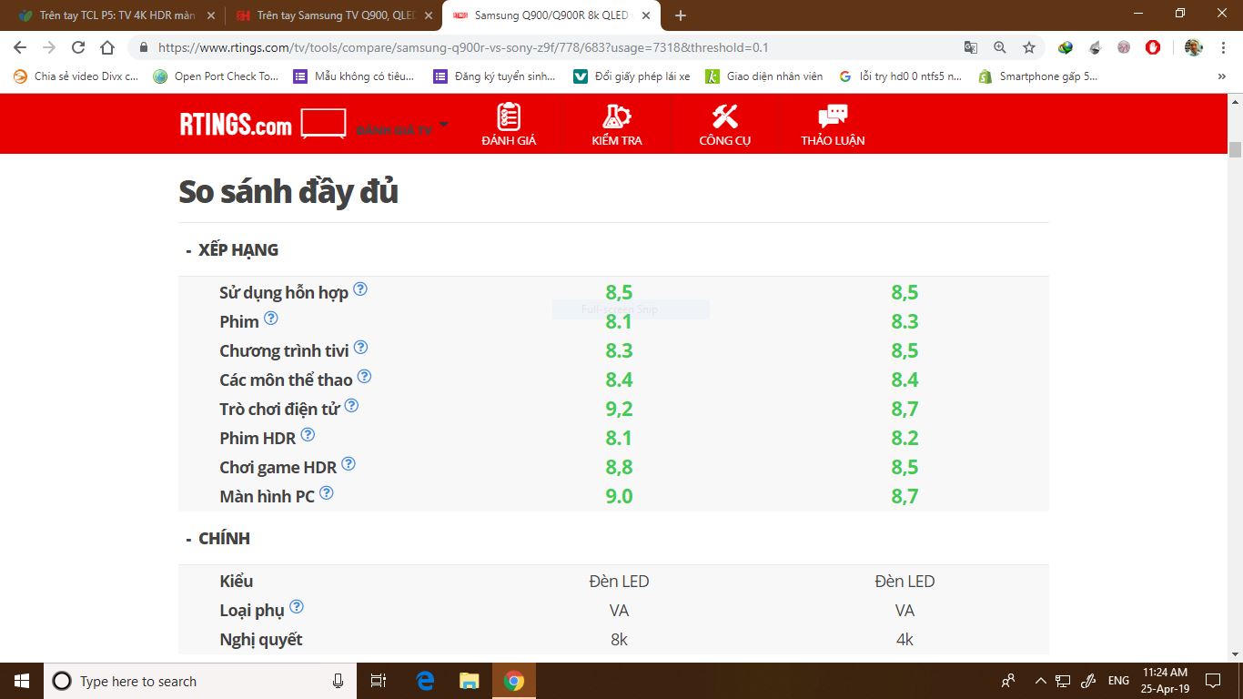Click the 4k value in Nghị quyết row
The width and height of the screenshot is (1243, 699).
click(904, 639)
